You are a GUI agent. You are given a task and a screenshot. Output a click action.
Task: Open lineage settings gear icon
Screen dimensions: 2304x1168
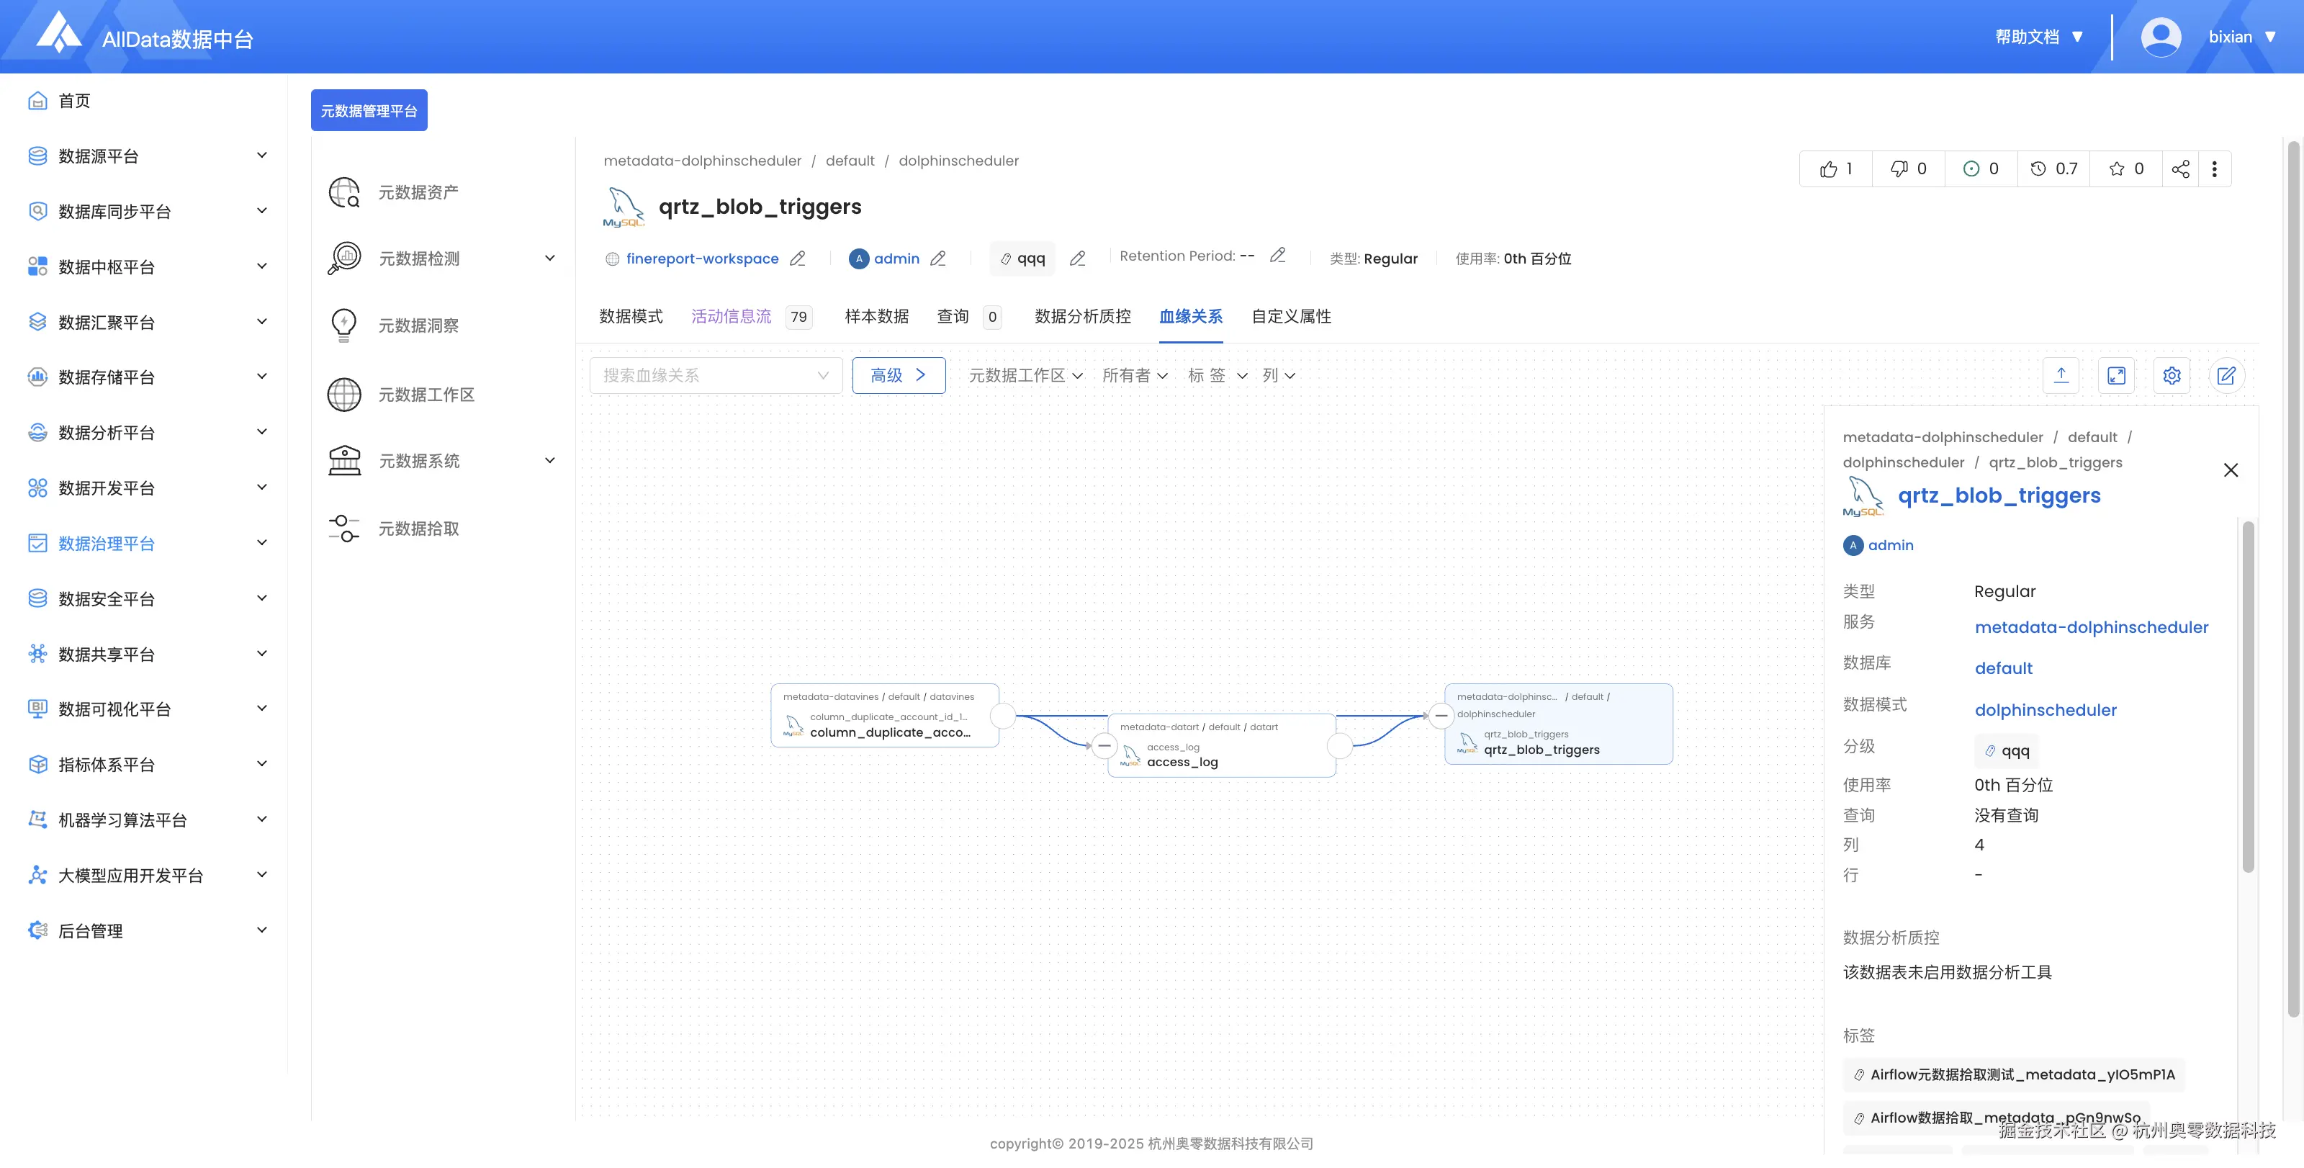click(x=2172, y=376)
